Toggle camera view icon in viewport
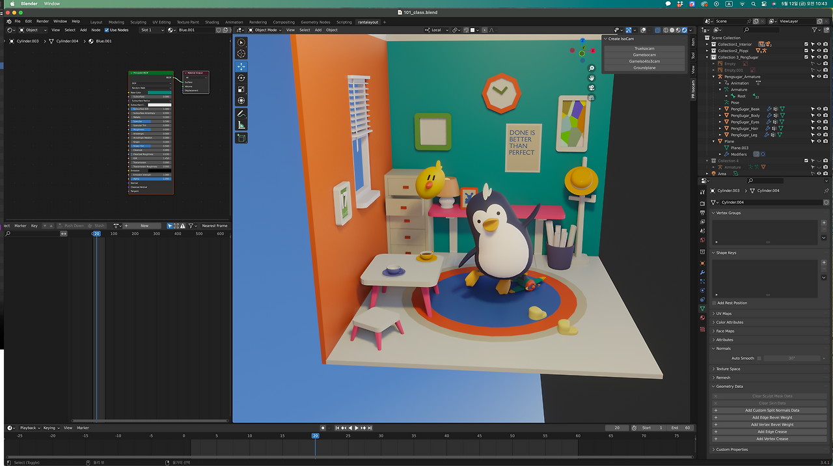The height and width of the screenshot is (466, 833). click(592, 88)
